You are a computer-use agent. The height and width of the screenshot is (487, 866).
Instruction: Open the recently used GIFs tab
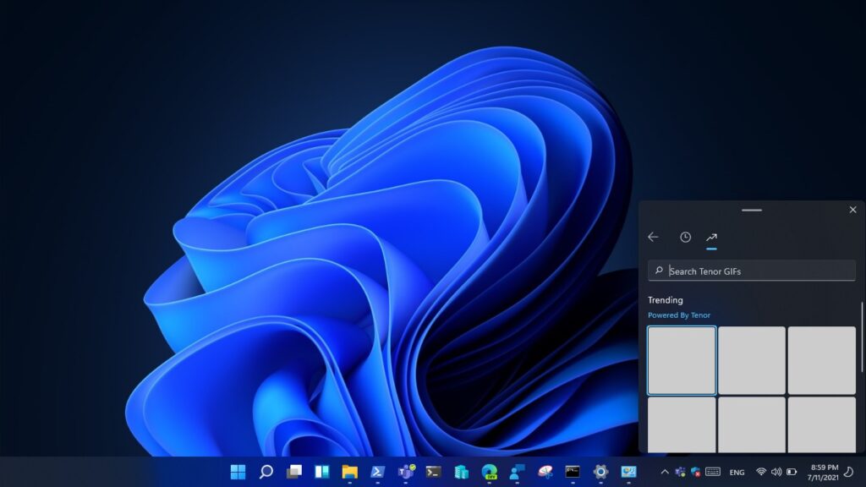pyautogui.click(x=685, y=238)
